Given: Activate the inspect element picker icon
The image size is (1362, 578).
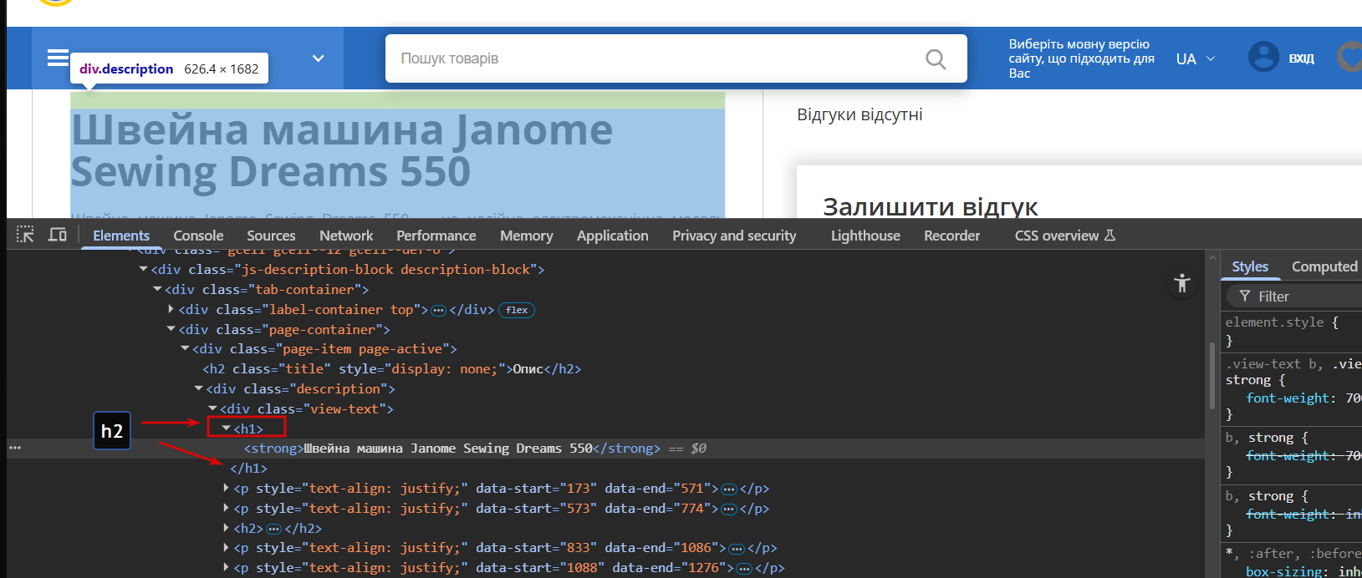Looking at the screenshot, I should tap(25, 235).
